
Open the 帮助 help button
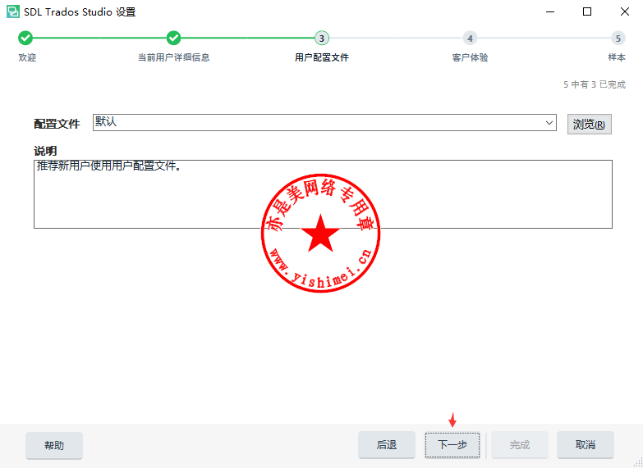54,445
